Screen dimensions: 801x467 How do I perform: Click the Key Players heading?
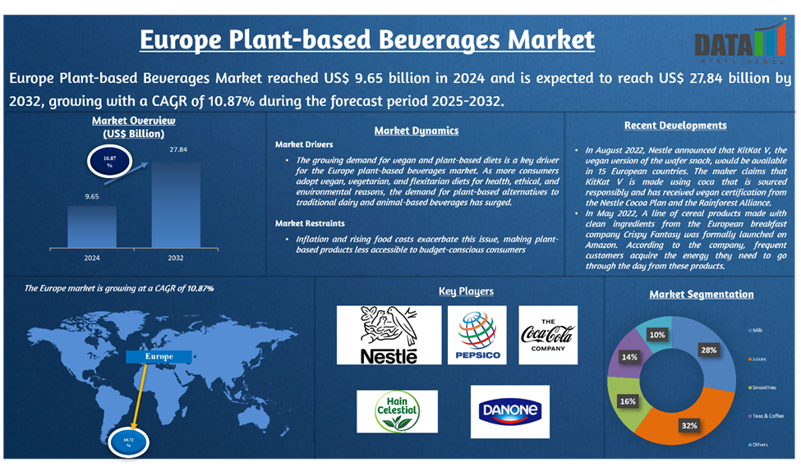tap(466, 291)
